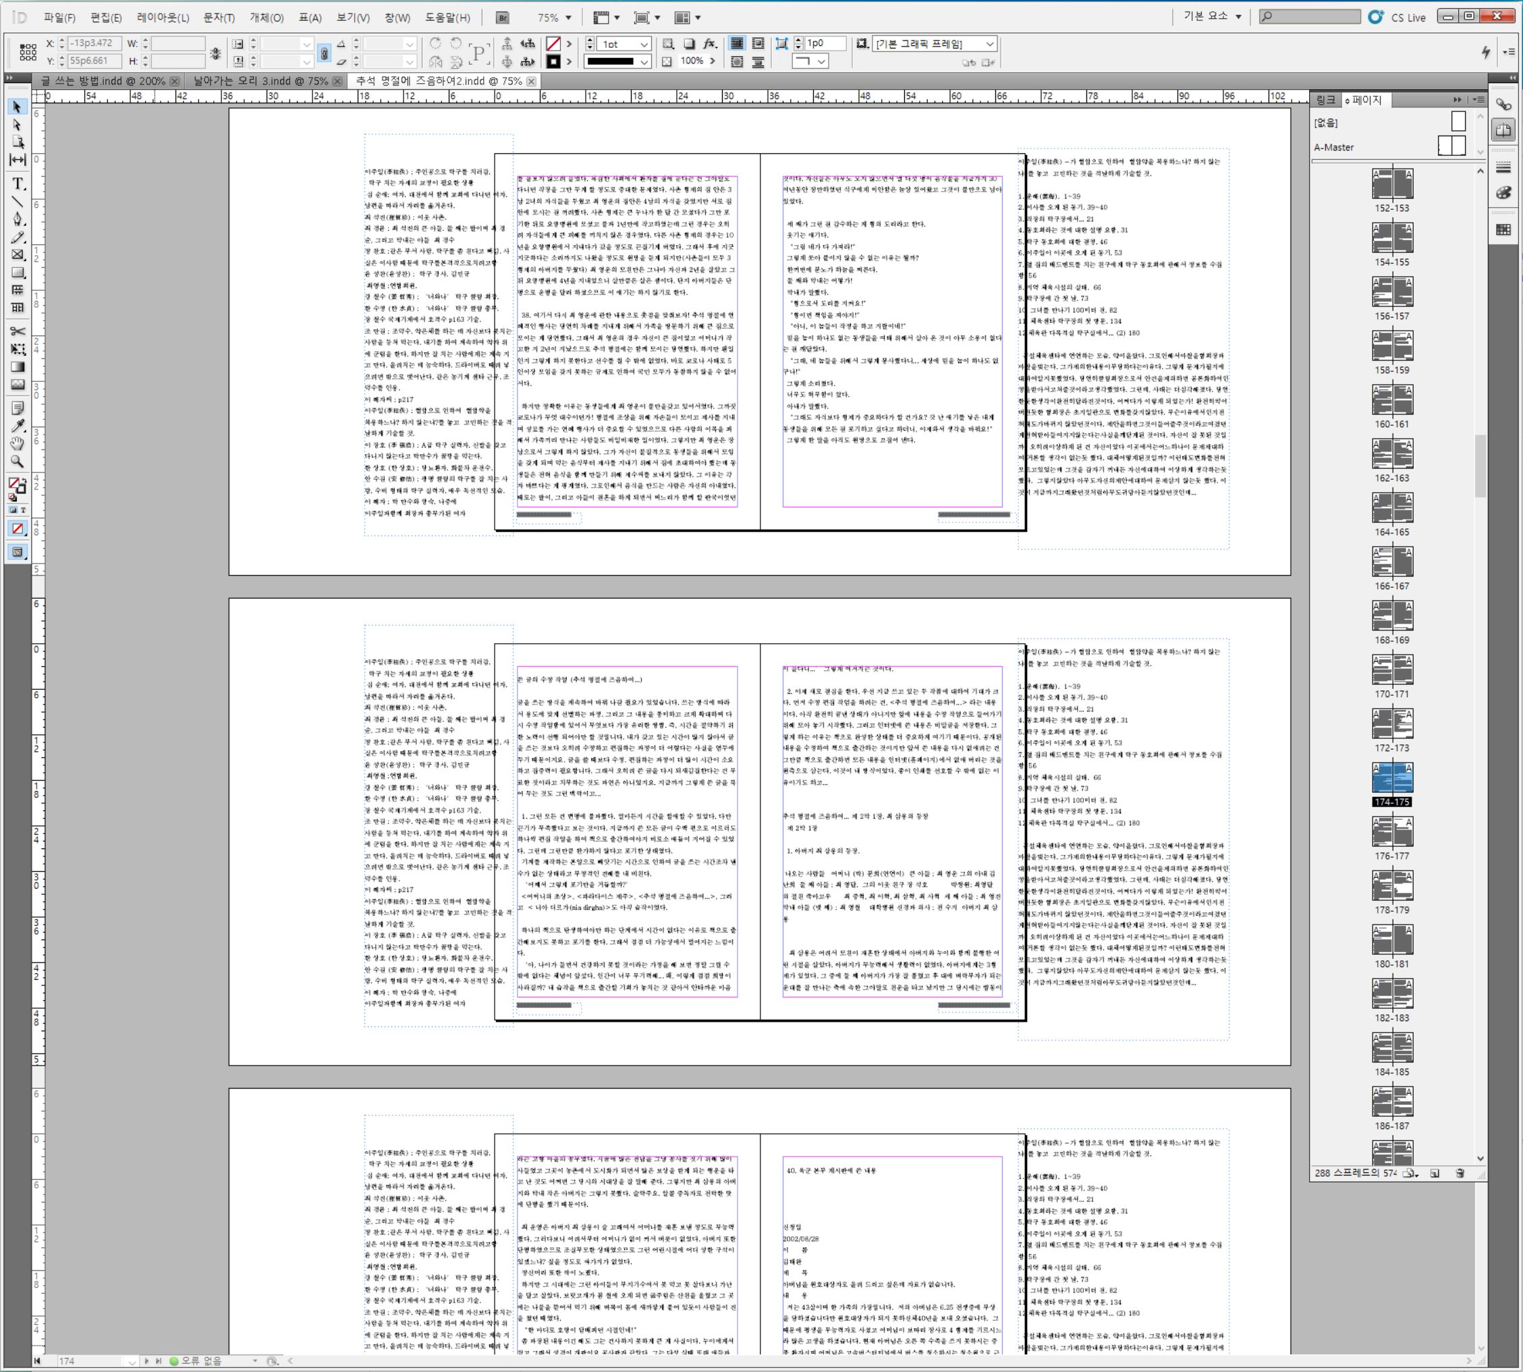Image resolution: width=1523 pixels, height=1372 pixels.
Task: Select the Pen tool
Action: pos(18,219)
